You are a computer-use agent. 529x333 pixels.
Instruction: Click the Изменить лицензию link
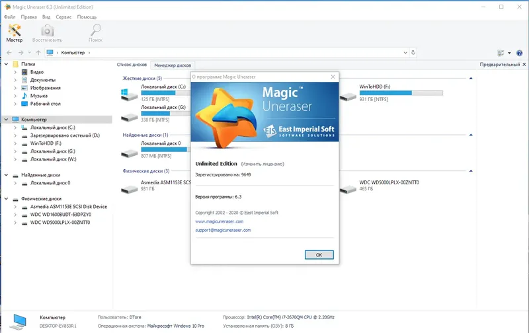[263, 164]
